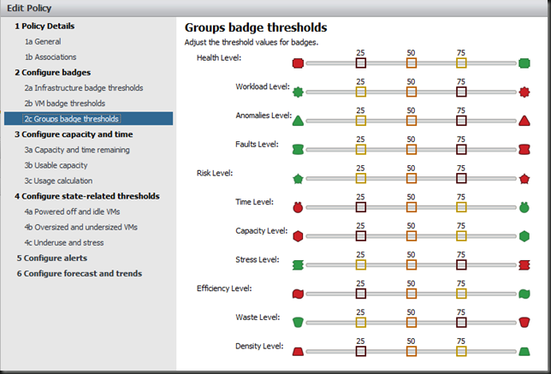The height and width of the screenshot is (374, 551).
Task: Click the red Anomalies Level triangle icon
Action: (524, 121)
